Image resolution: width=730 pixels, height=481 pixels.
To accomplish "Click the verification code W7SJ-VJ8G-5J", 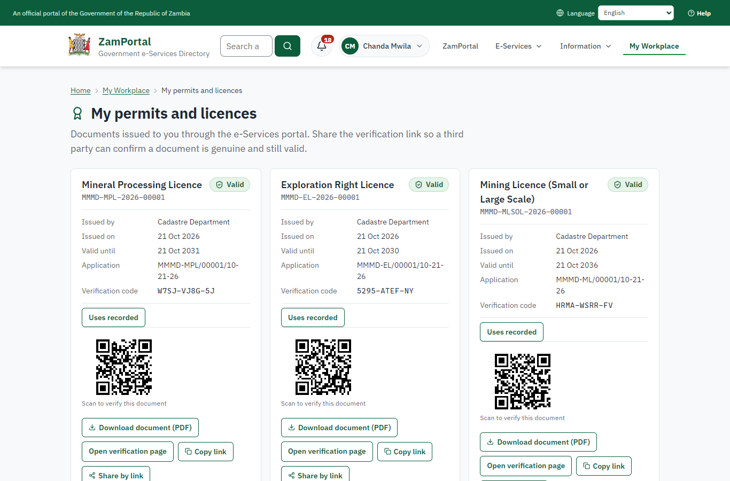I will pyautogui.click(x=186, y=291).
